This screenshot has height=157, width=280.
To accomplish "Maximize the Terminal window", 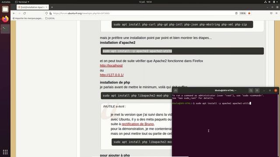I will point(270,90).
